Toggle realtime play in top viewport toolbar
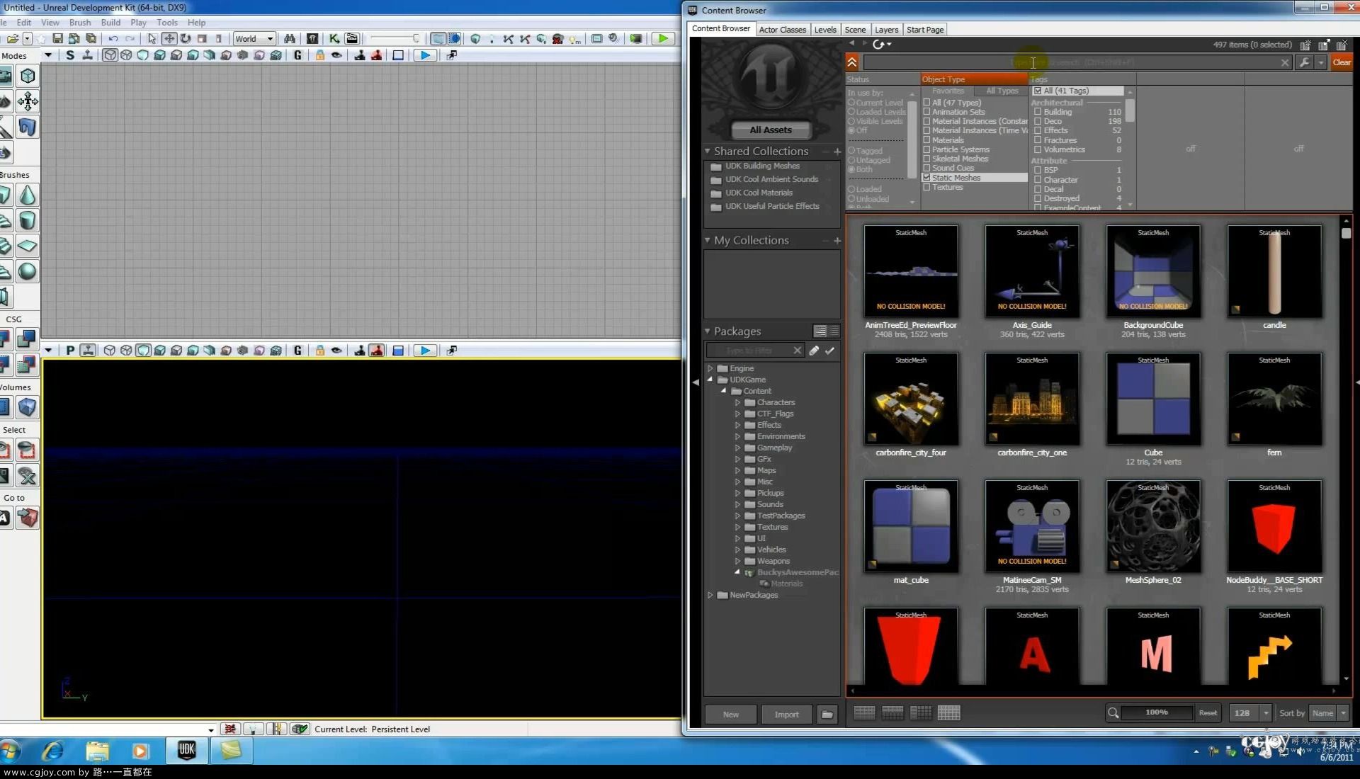Viewport: 1360px width, 779px height. coord(424,55)
